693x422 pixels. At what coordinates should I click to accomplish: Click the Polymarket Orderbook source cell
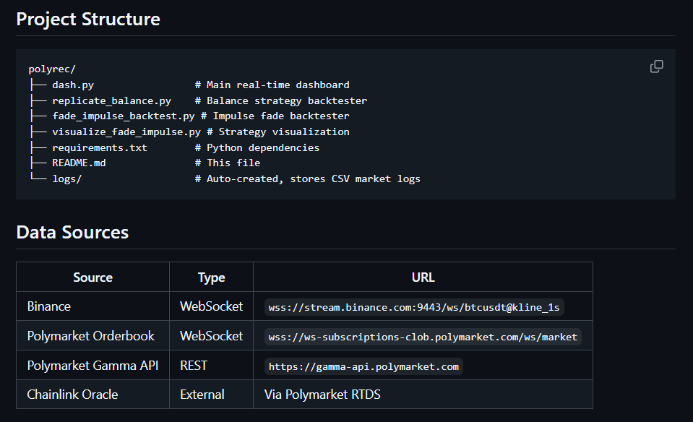coord(91,336)
